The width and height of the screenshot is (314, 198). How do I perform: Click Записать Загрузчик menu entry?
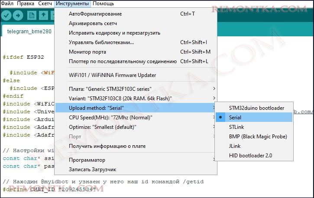(x=92, y=169)
